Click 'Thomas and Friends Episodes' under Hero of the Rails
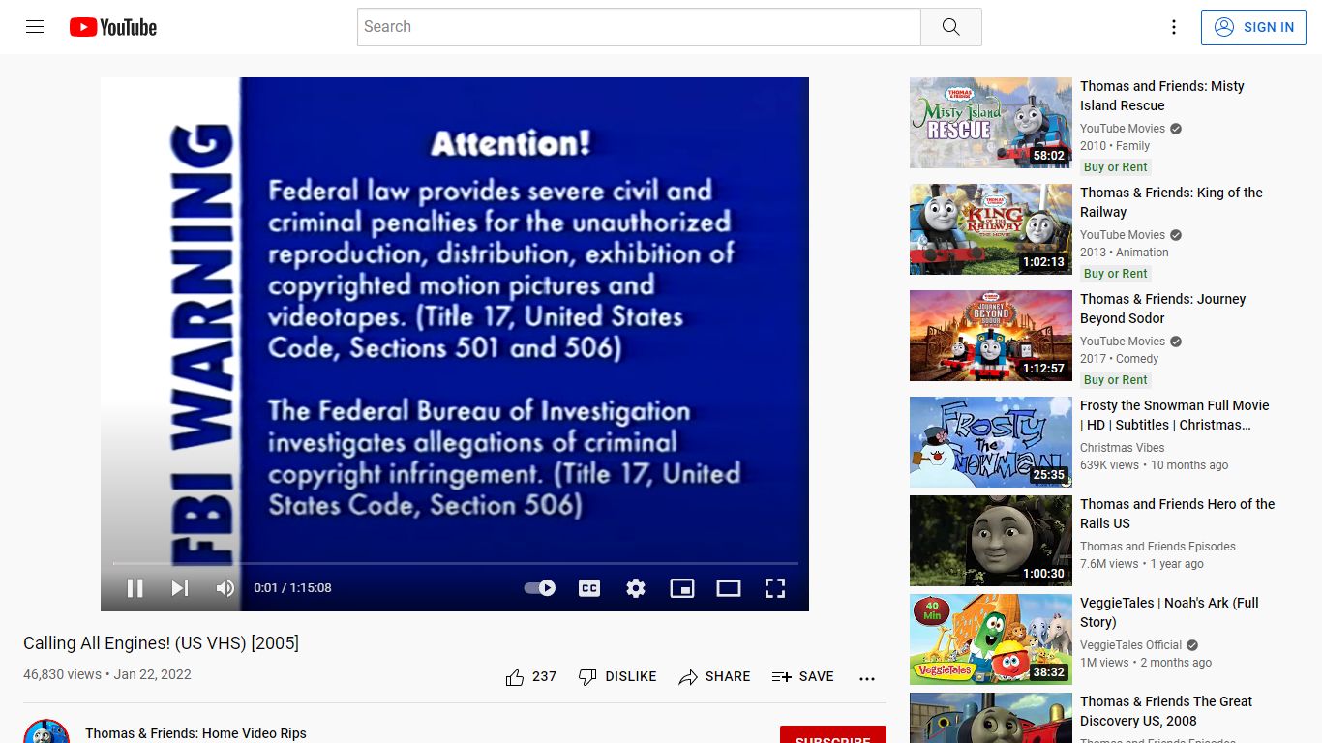Viewport: 1322px width, 743px height. pos(1157,547)
